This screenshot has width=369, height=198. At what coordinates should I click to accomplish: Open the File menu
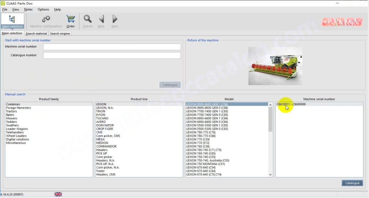point(5,9)
